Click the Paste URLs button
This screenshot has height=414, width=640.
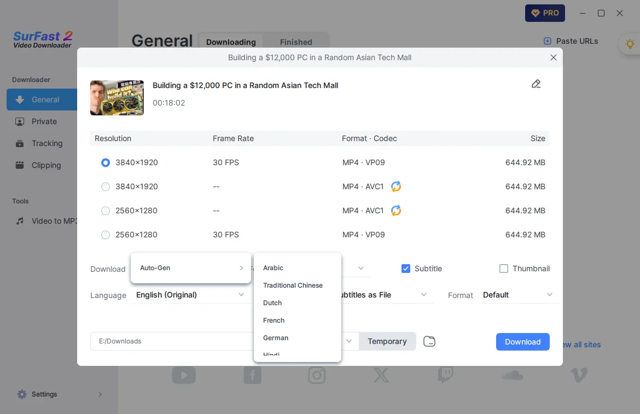click(x=571, y=41)
